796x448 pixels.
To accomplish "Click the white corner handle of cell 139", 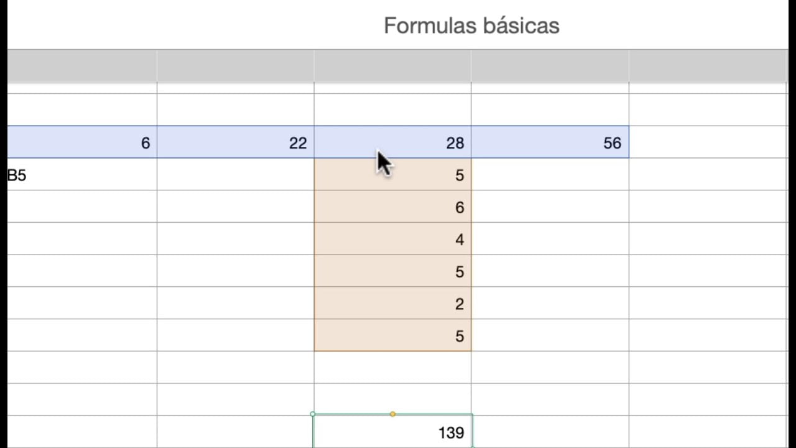I will [313, 414].
